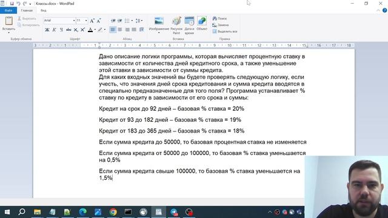This screenshot has width=388, height=218.
Task: Click Поиск find button
Action: pos(219,19)
